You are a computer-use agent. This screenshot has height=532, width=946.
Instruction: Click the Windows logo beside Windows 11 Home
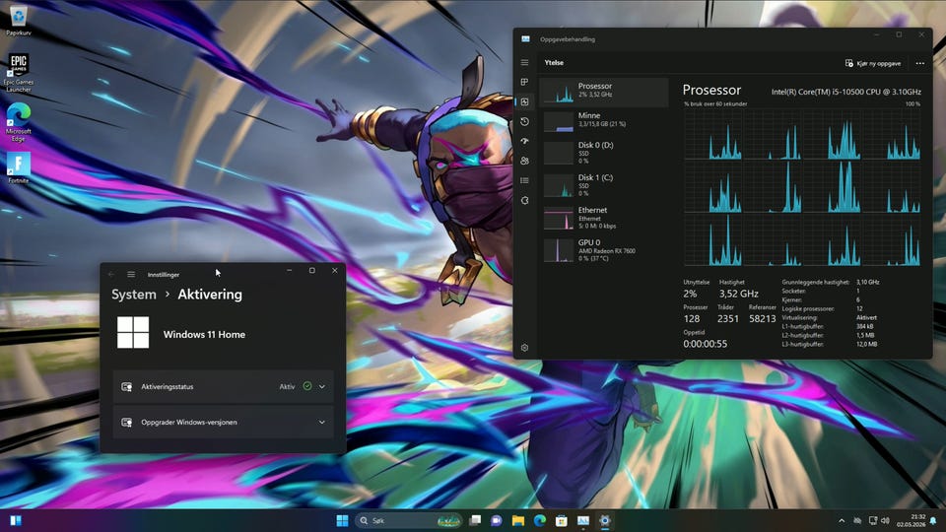pos(133,332)
